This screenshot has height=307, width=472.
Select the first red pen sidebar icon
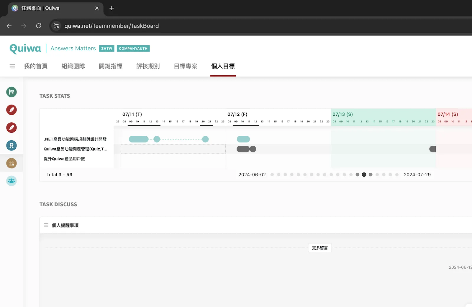[12, 110]
